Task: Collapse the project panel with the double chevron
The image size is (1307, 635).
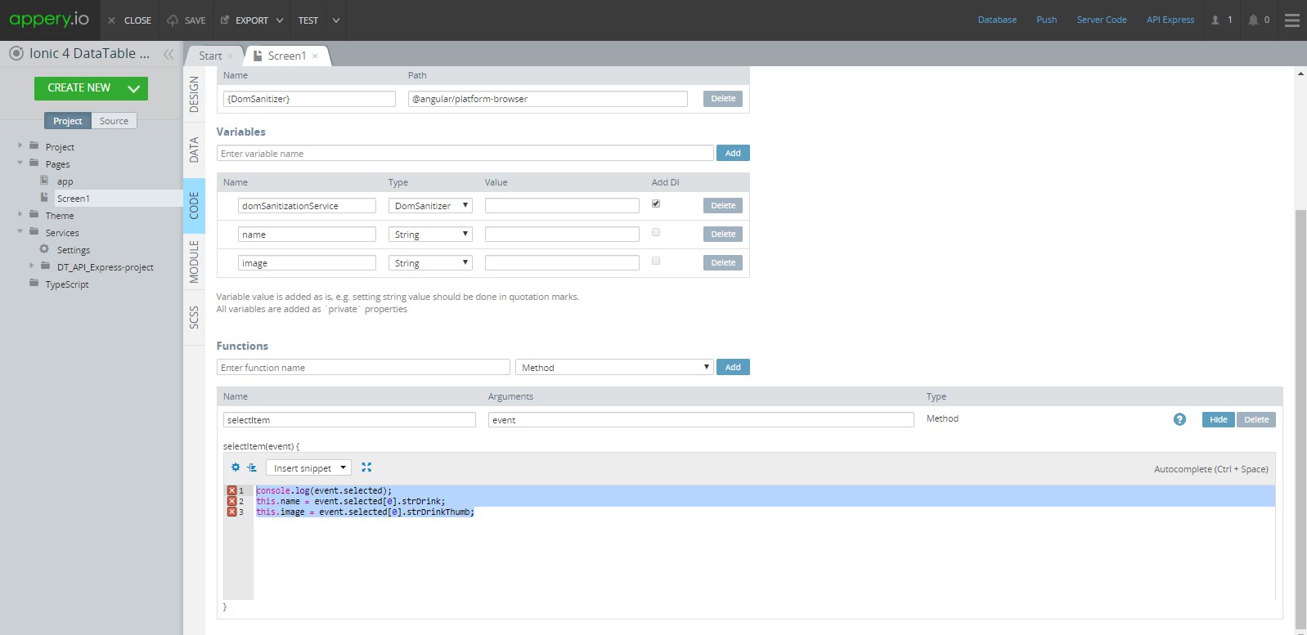Action: [x=168, y=54]
